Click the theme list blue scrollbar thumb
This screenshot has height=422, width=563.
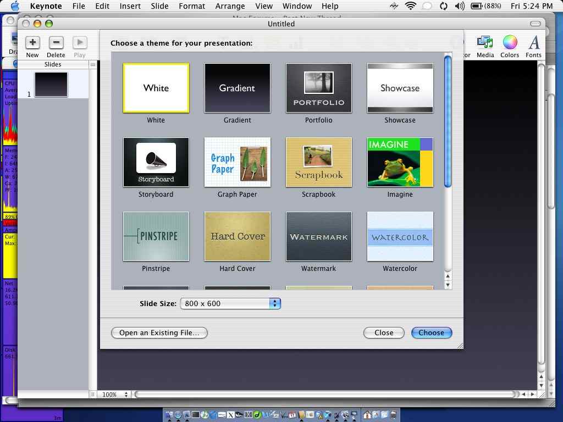(x=448, y=121)
